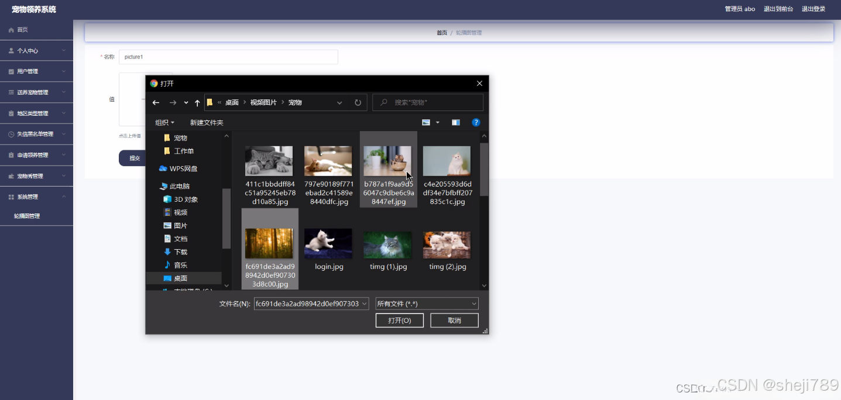
Task: Click the forward arrow in file dialog
Action: click(x=173, y=102)
